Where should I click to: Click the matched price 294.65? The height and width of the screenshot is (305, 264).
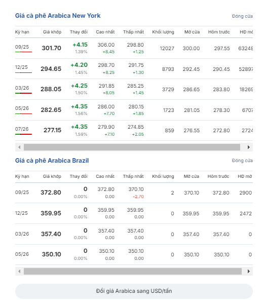tap(51, 69)
